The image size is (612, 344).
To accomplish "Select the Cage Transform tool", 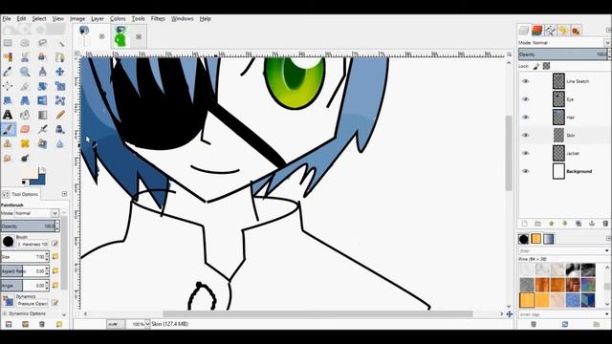I will pyautogui.click(x=60, y=100).
